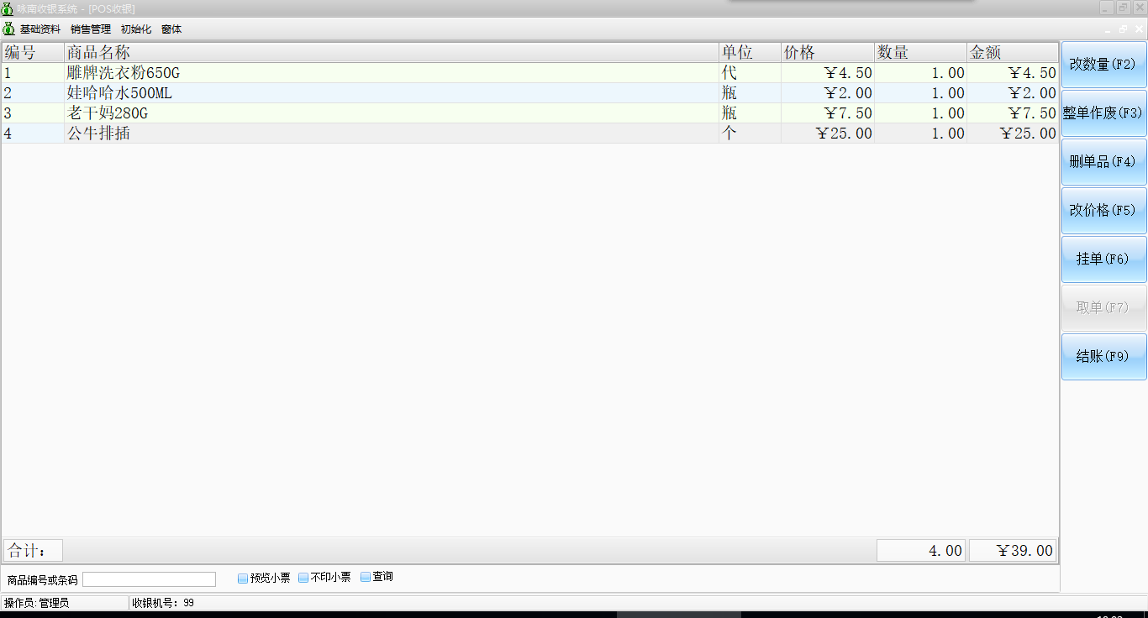The width and height of the screenshot is (1148, 618).
Task: Click the 取单(F7) button
Action: (1103, 308)
